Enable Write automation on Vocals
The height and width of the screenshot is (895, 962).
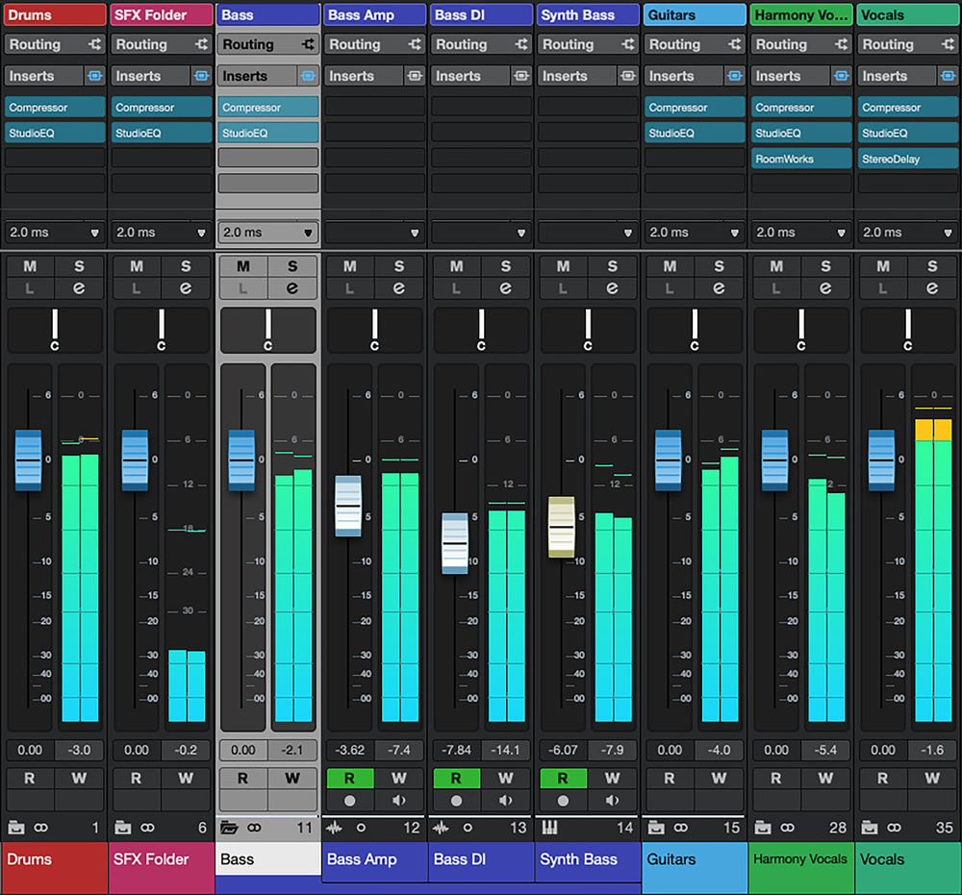[932, 778]
